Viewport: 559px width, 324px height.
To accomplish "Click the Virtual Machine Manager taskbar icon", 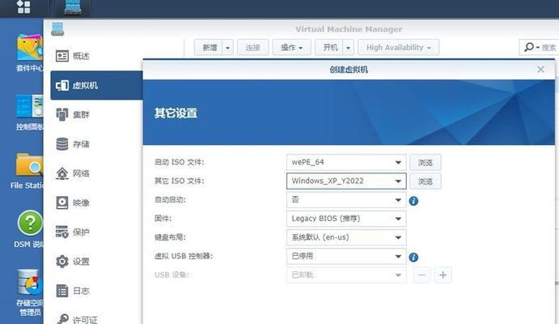I will pyautogui.click(x=73, y=6).
